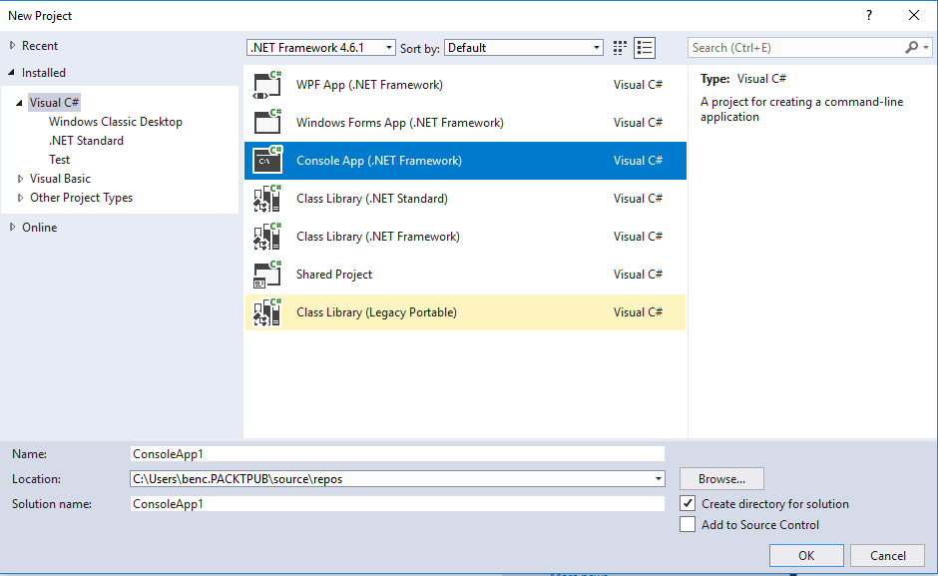This screenshot has height=576, width=938.
Task: Collapse the Visual C# node
Action: (x=20, y=103)
